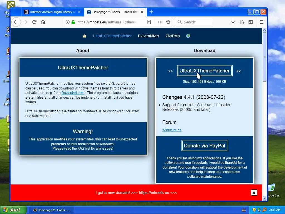Select the Recycle Bin desktop icon
Screen dimensions: 285x214
pyautogui.click(x=272, y=190)
